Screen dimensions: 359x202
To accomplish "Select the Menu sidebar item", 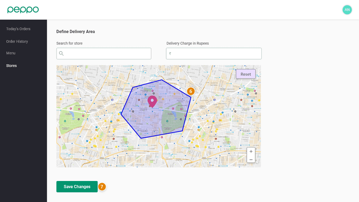I will 11,53.
